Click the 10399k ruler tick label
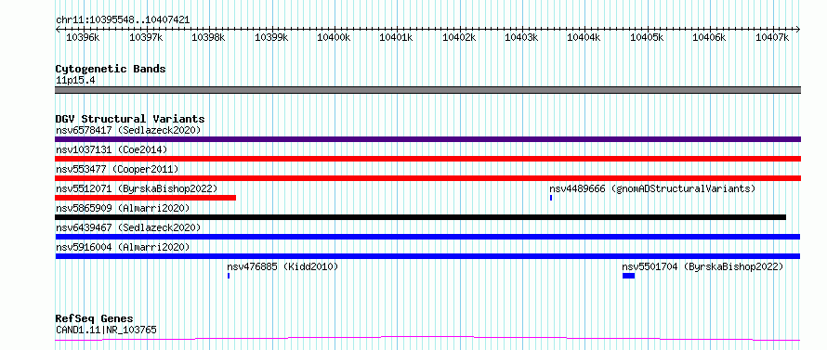 tap(271, 37)
